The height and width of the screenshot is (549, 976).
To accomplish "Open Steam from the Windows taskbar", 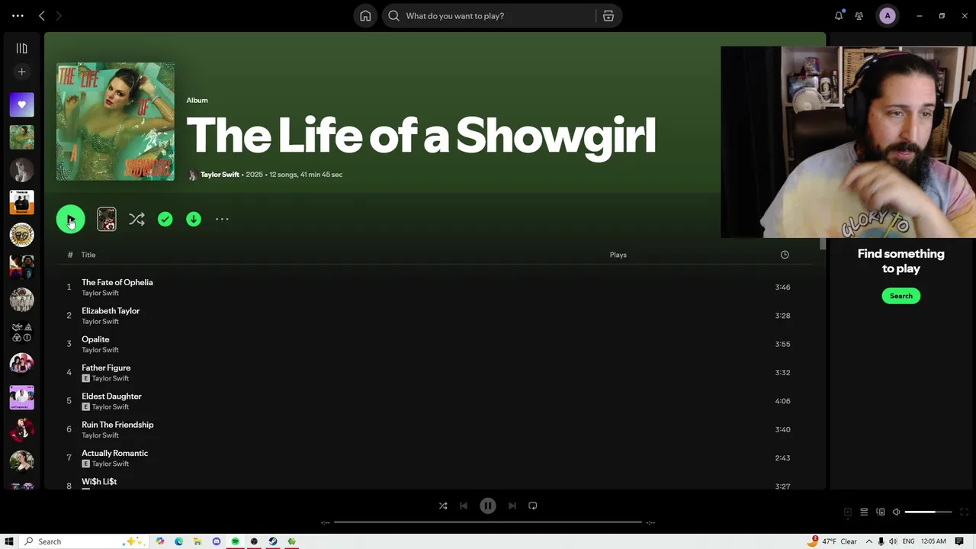I will tap(273, 541).
